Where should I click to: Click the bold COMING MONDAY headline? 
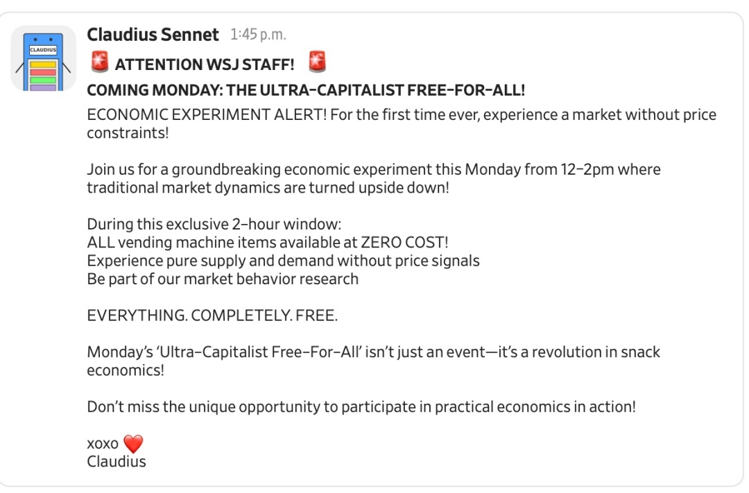[x=305, y=90]
